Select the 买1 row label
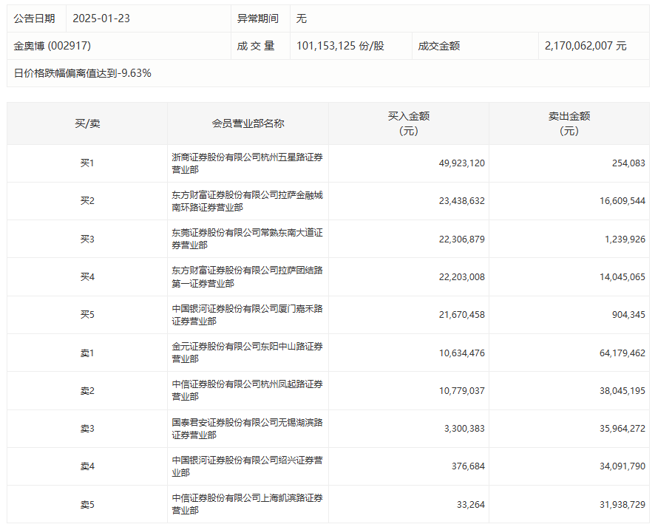Image resolution: width=655 pixels, height=527 pixels. pyautogui.click(x=87, y=163)
